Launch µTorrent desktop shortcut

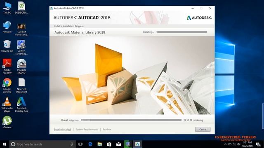(7, 122)
